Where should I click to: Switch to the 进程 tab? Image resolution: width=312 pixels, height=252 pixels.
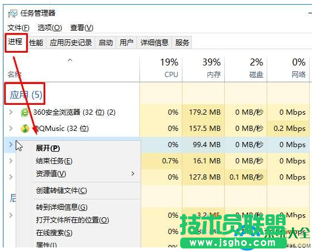coord(15,42)
